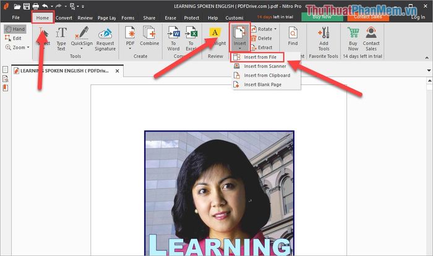Image resolution: width=433 pixels, height=256 pixels.
Task: Click the Log In link
Action: coord(418,17)
